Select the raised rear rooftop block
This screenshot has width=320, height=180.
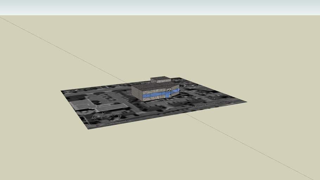click(160, 79)
